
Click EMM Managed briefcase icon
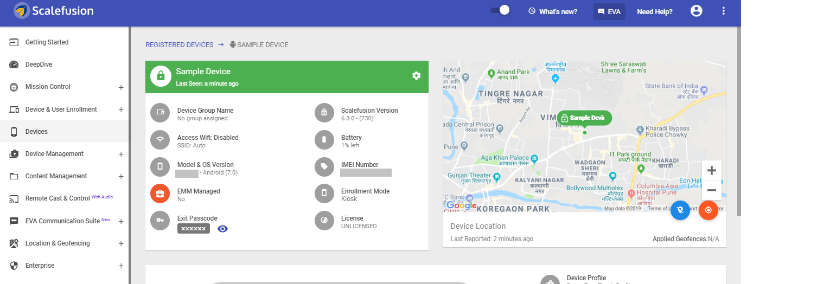tap(160, 193)
